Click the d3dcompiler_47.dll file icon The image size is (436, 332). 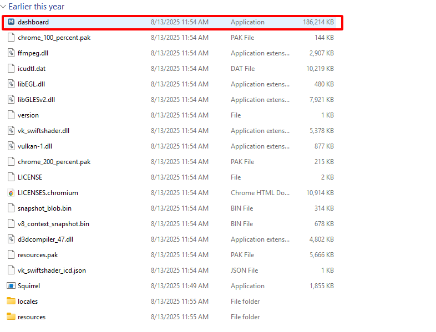pyautogui.click(x=11, y=239)
